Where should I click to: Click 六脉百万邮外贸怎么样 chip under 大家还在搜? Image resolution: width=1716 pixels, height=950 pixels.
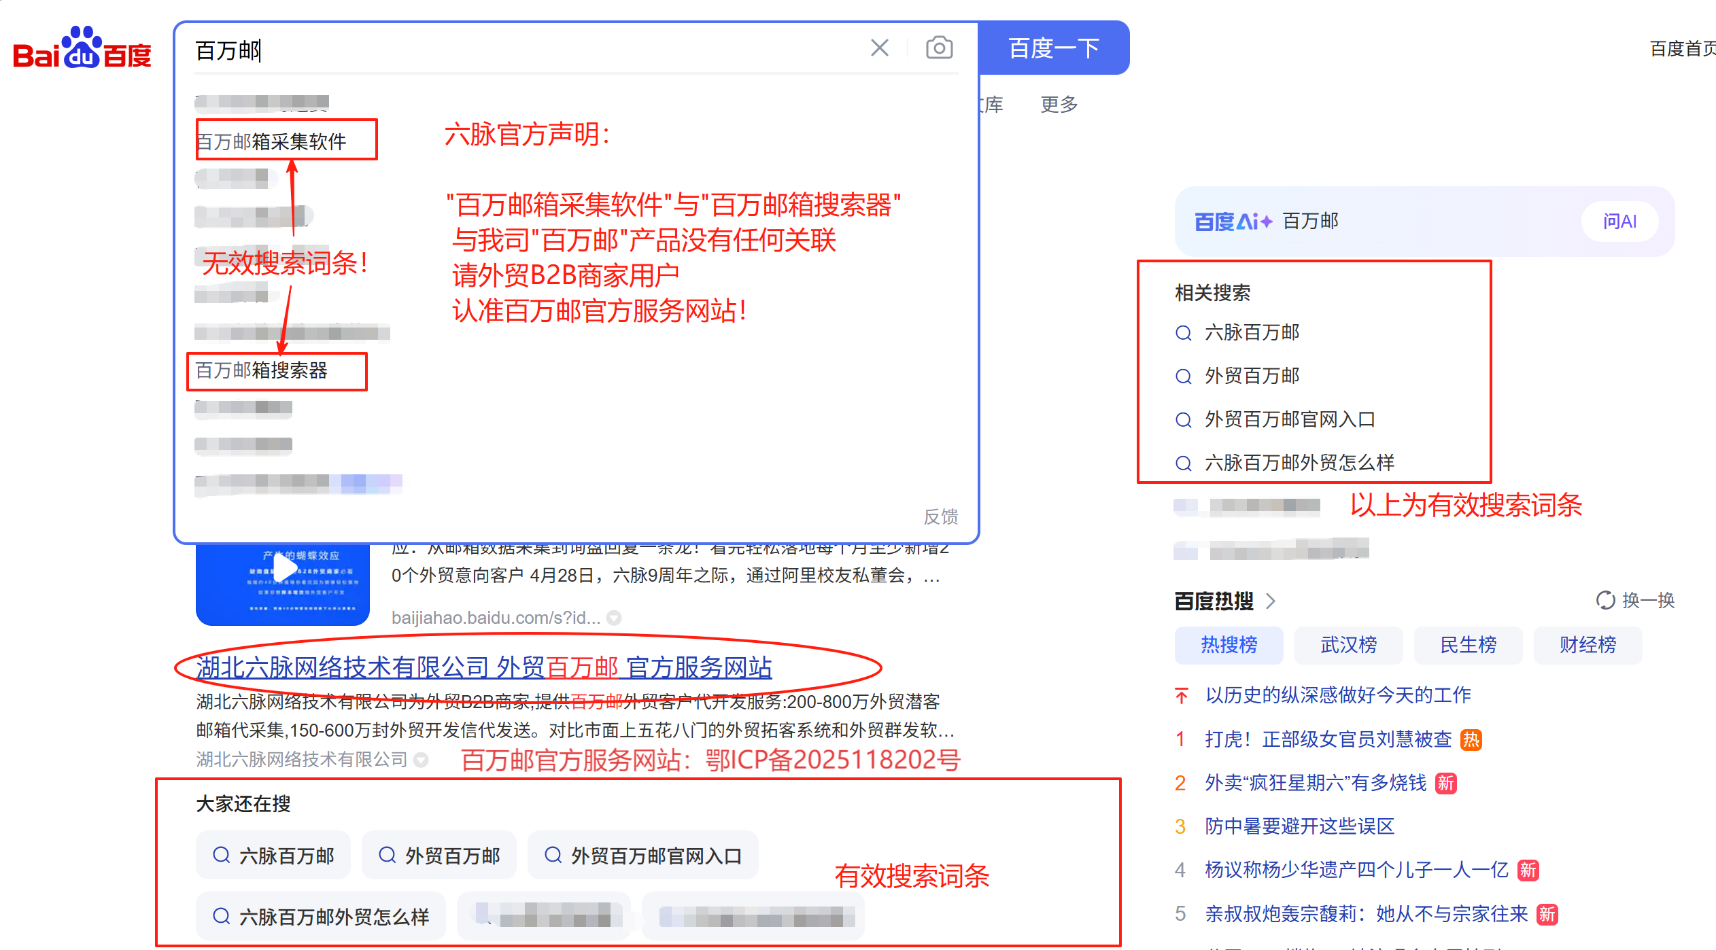tap(321, 917)
